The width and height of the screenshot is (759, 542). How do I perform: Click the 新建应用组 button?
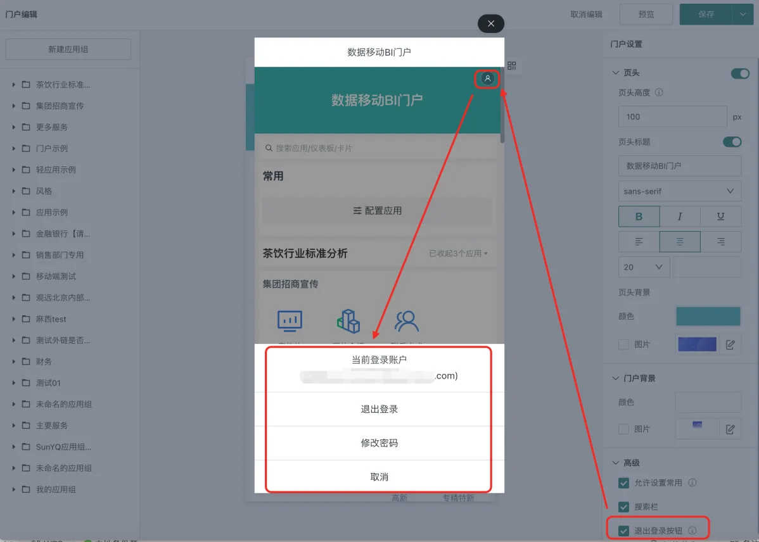[68, 49]
